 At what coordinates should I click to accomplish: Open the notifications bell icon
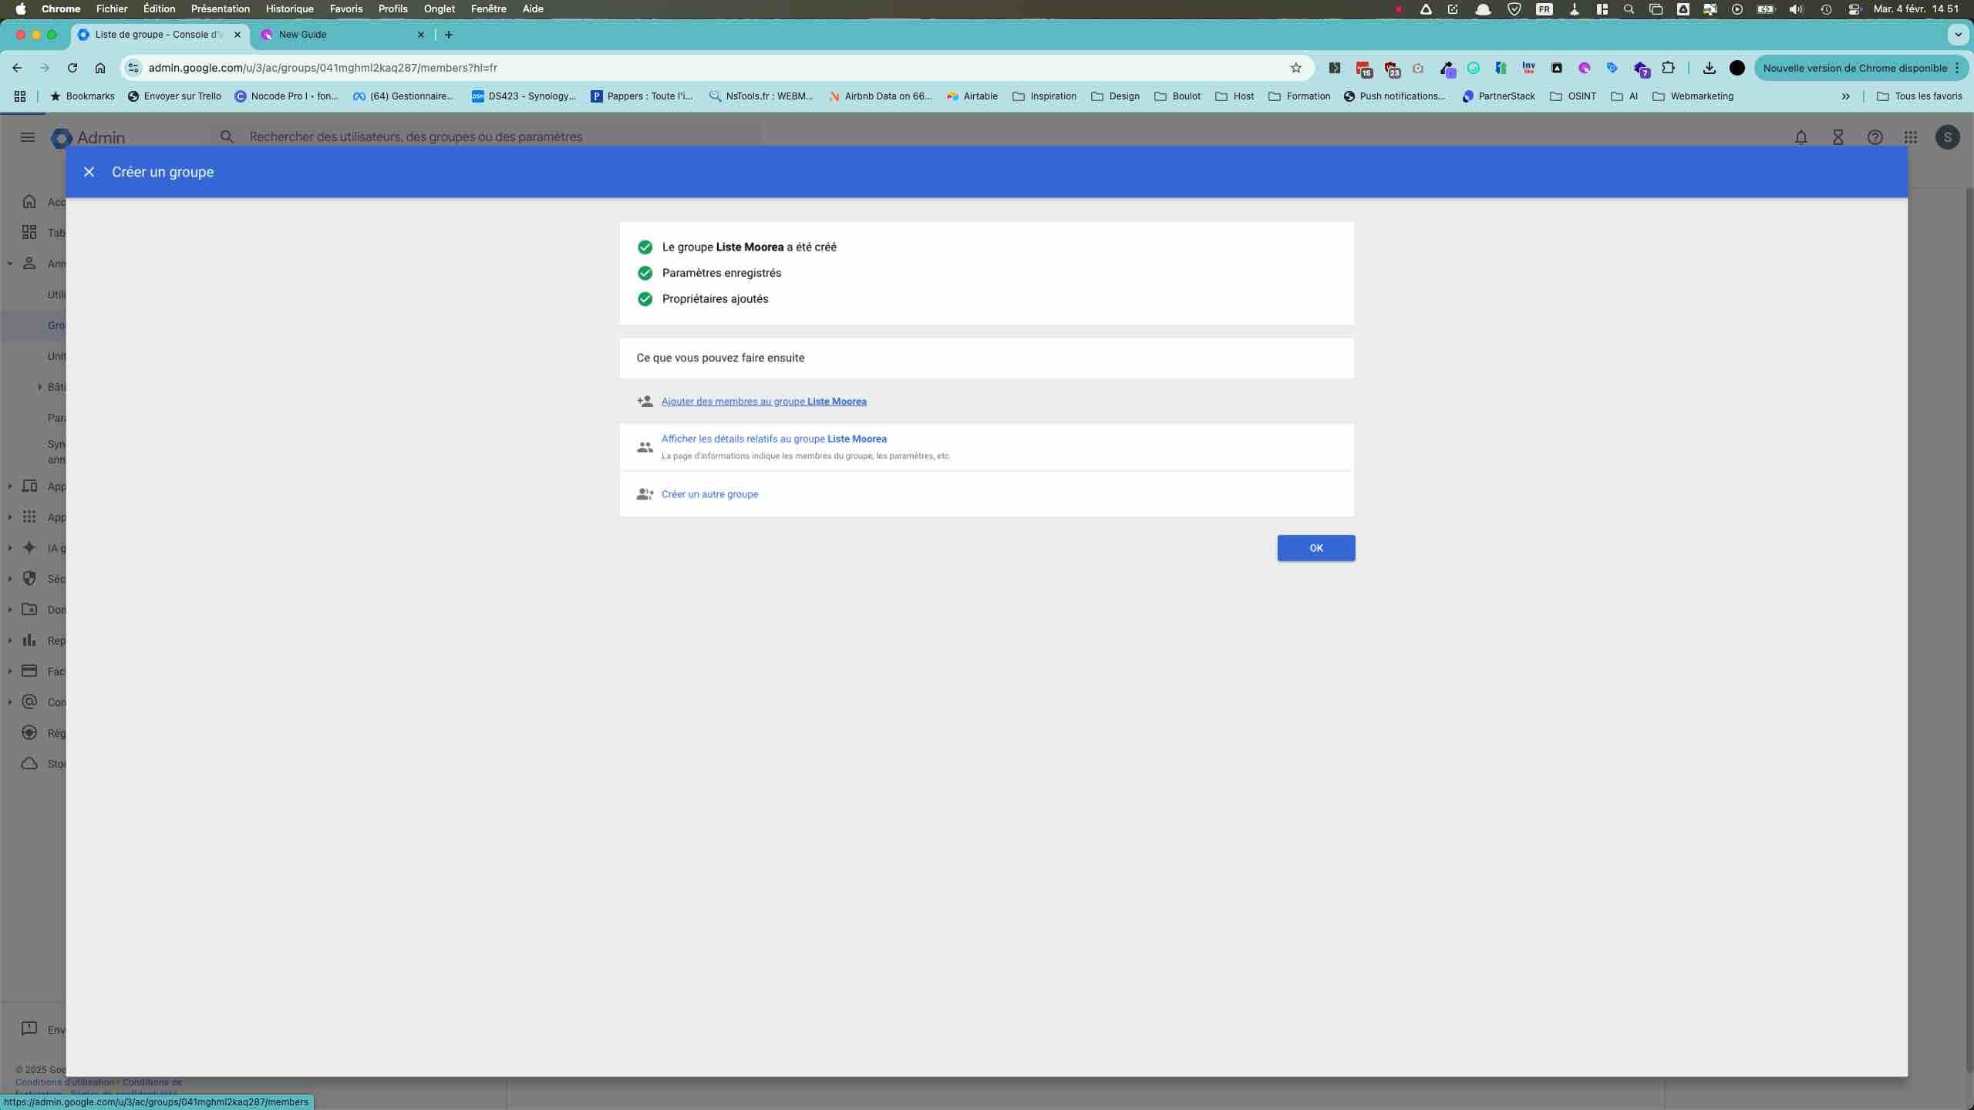tap(1801, 137)
